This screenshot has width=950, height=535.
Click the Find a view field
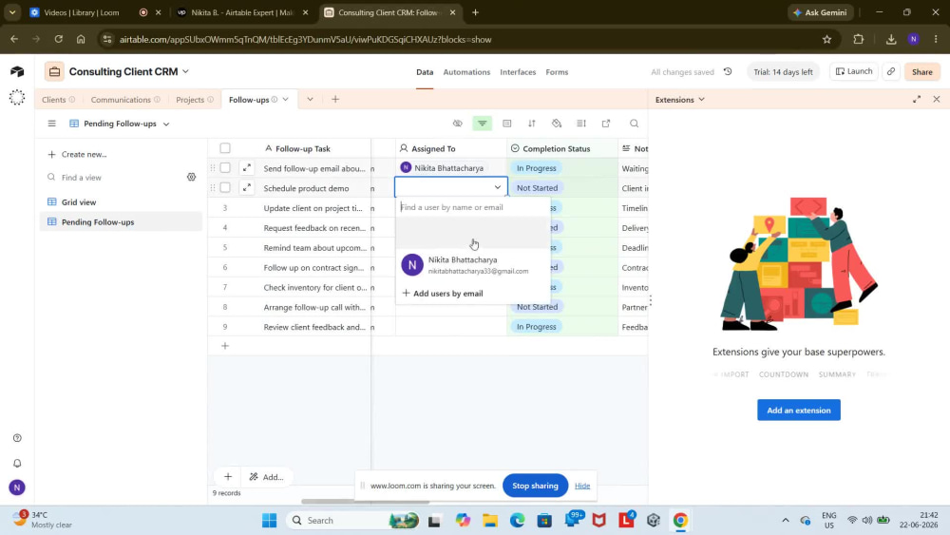coord(115,178)
